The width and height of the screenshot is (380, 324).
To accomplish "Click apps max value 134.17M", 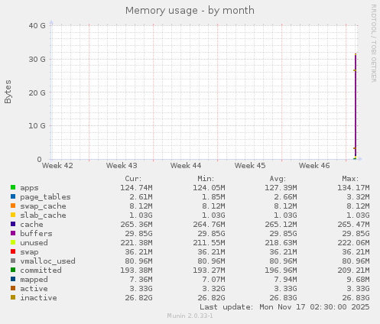I will [x=353, y=188].
